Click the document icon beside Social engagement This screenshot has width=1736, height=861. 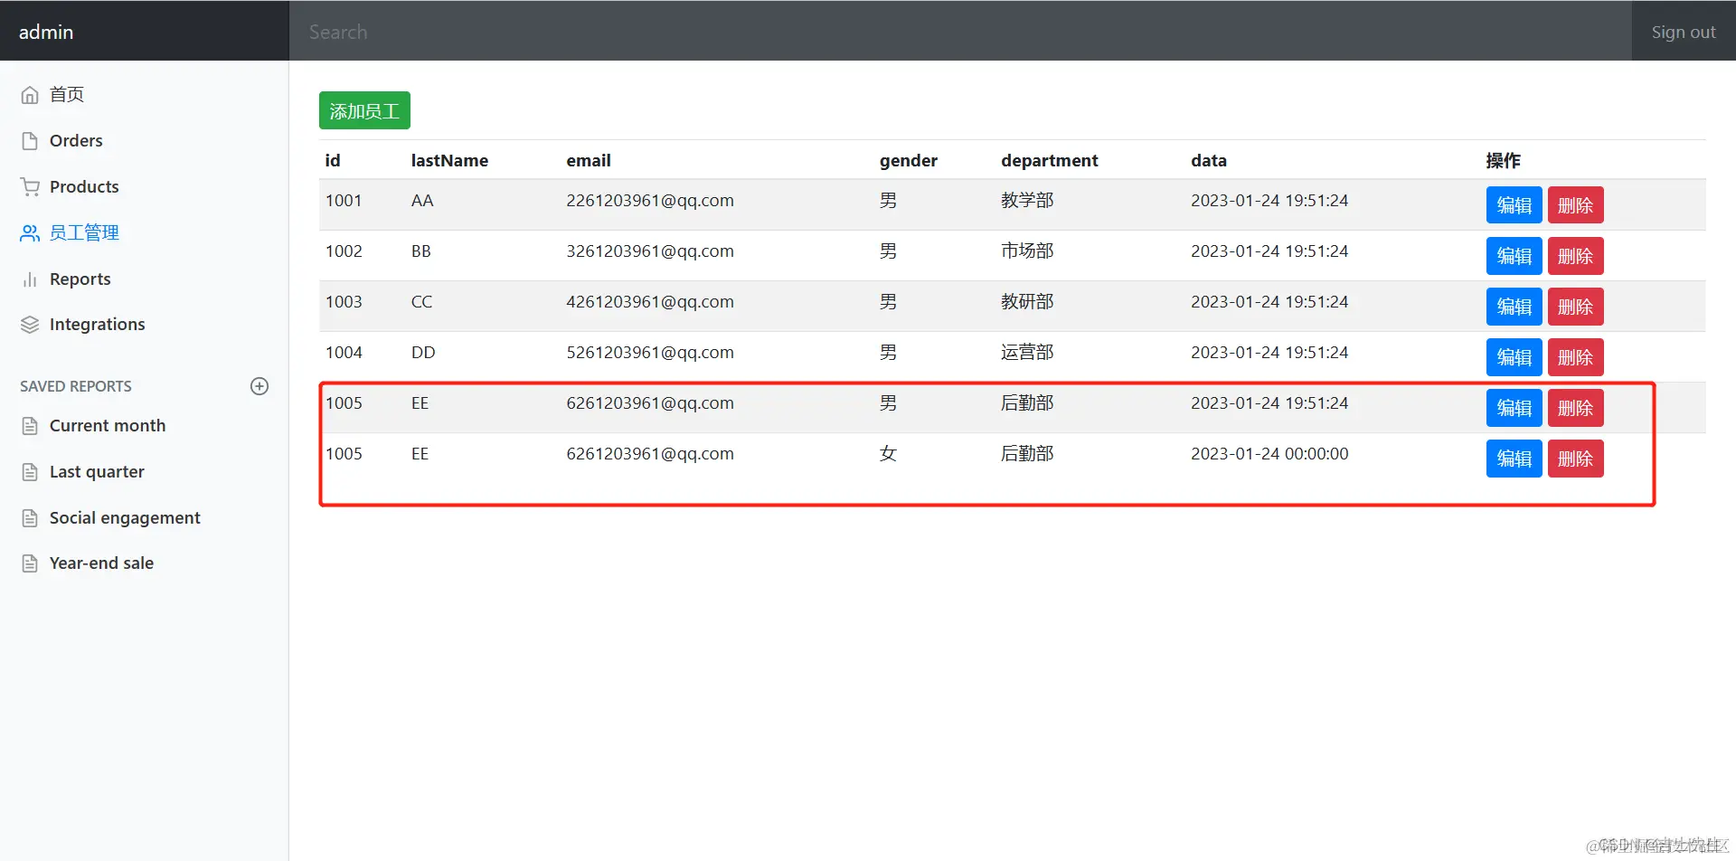[30, 518]
